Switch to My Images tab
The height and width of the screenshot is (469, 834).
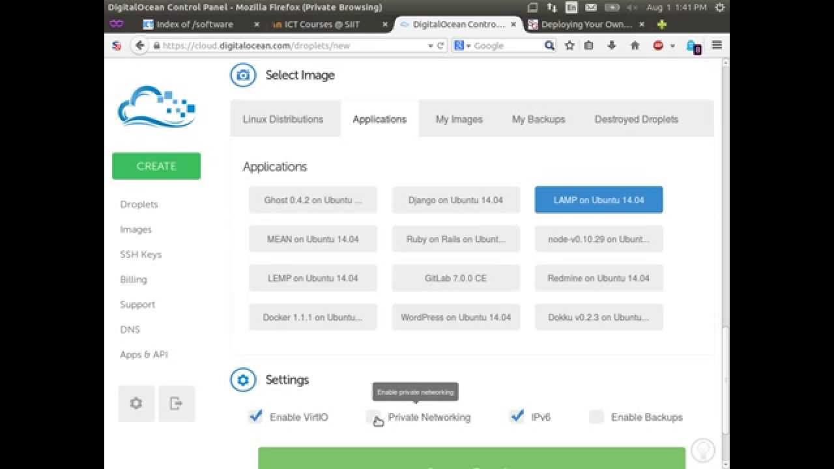[x=459, y=119]
